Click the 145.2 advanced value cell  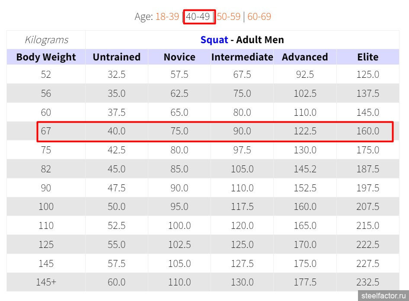tap(305, 169)
